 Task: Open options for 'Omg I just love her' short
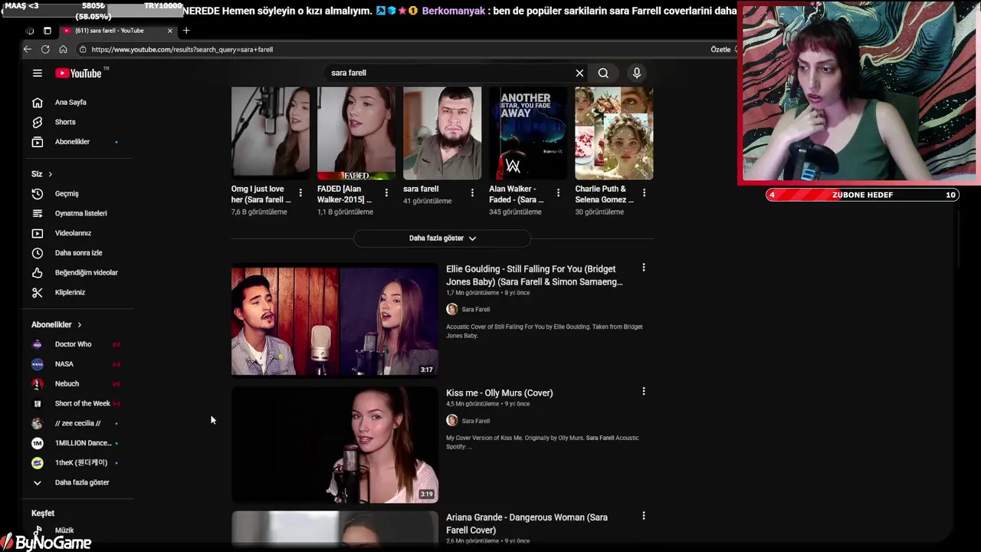point(300,192)
